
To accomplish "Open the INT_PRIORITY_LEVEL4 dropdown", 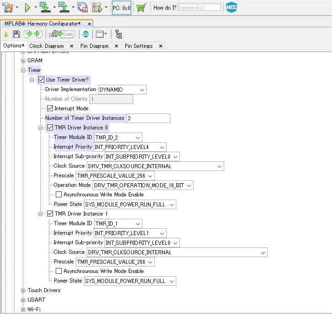I will click(x=130, y=147).
